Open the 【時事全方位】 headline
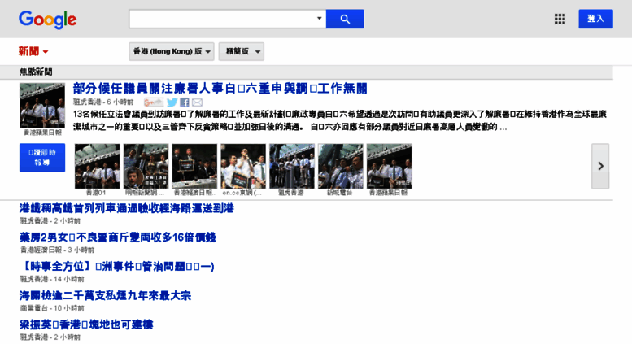This screenshot has height=344, width=632. click(x=117, y=266)
